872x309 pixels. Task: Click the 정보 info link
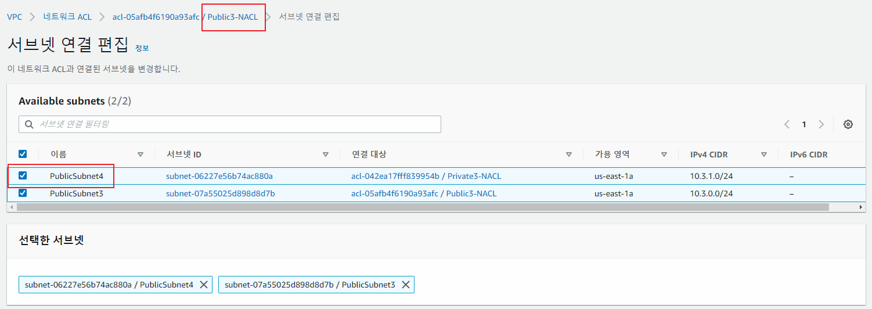(x=142, y=48)
